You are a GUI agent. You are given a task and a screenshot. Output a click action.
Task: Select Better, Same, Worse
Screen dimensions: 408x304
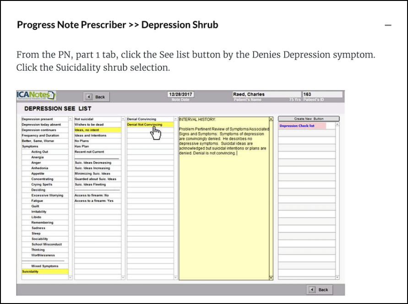(x=45, y=141)
